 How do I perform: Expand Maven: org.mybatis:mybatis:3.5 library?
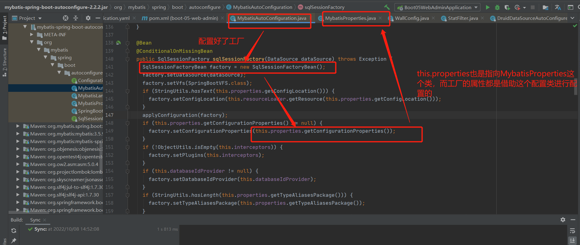(18, 134)
